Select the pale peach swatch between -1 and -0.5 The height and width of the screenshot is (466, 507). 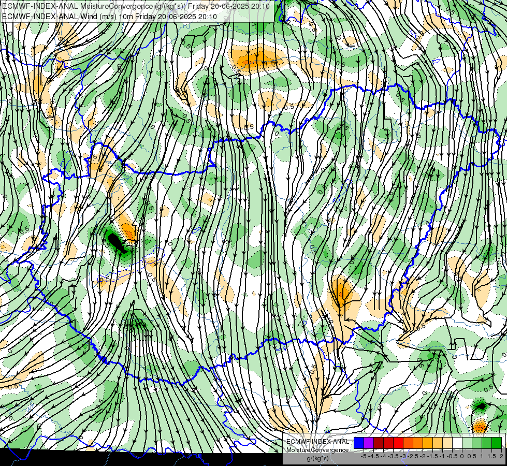[447, 443]
